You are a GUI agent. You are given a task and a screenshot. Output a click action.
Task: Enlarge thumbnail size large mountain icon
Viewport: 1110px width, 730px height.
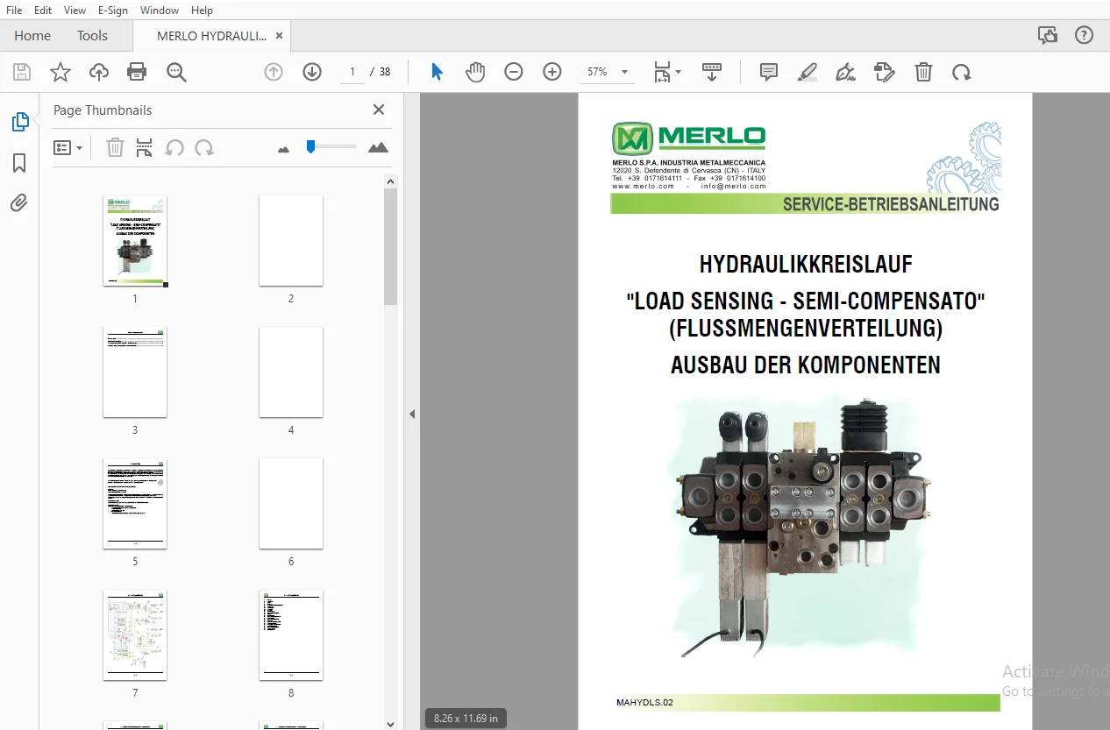pyautogui.click(x=378, y=147)
